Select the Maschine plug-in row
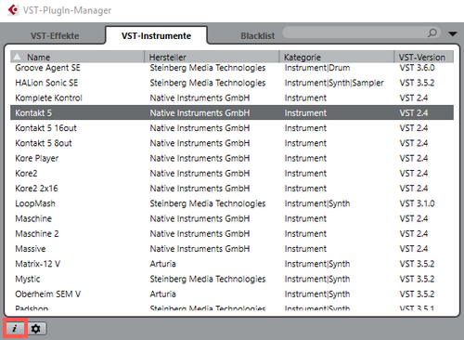464x340 pixels. (x=232, y=218)
